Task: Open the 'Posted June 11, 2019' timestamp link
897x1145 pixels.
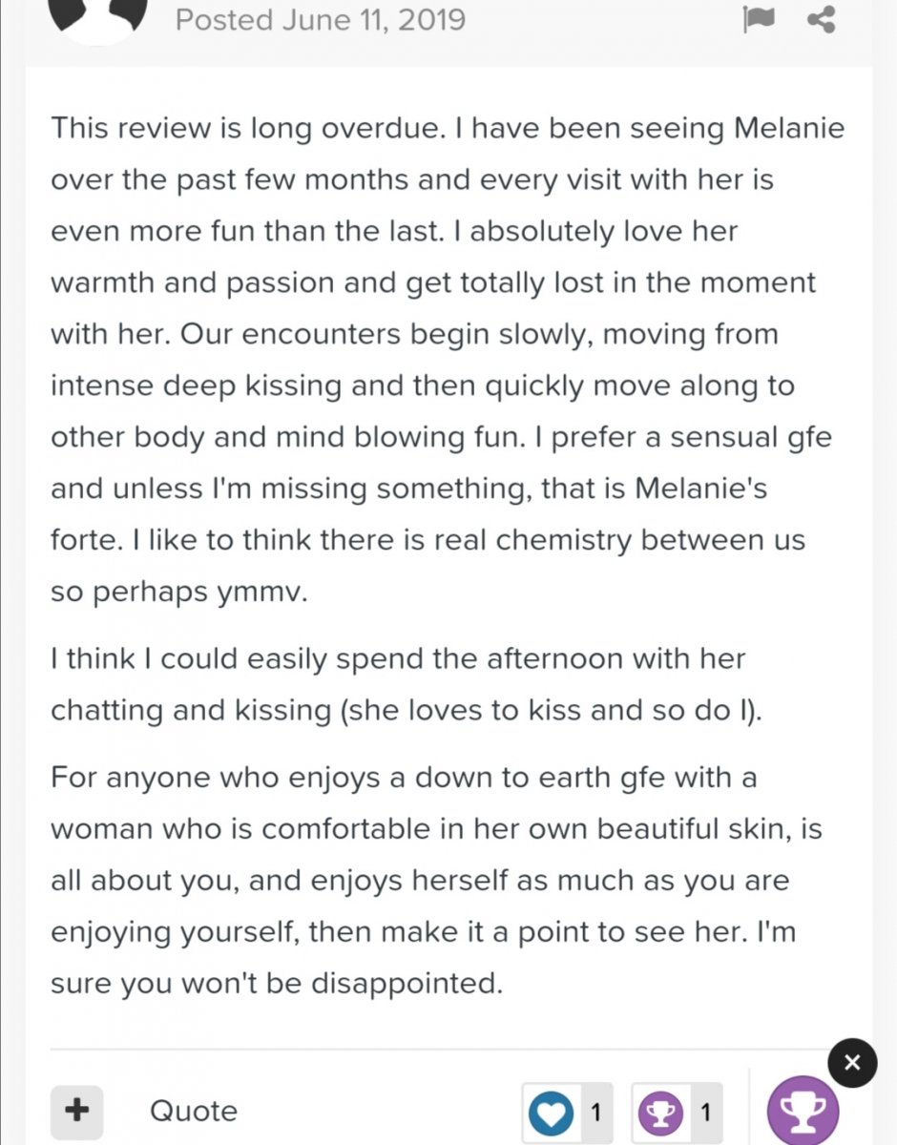Action: [x=321, y=20]
